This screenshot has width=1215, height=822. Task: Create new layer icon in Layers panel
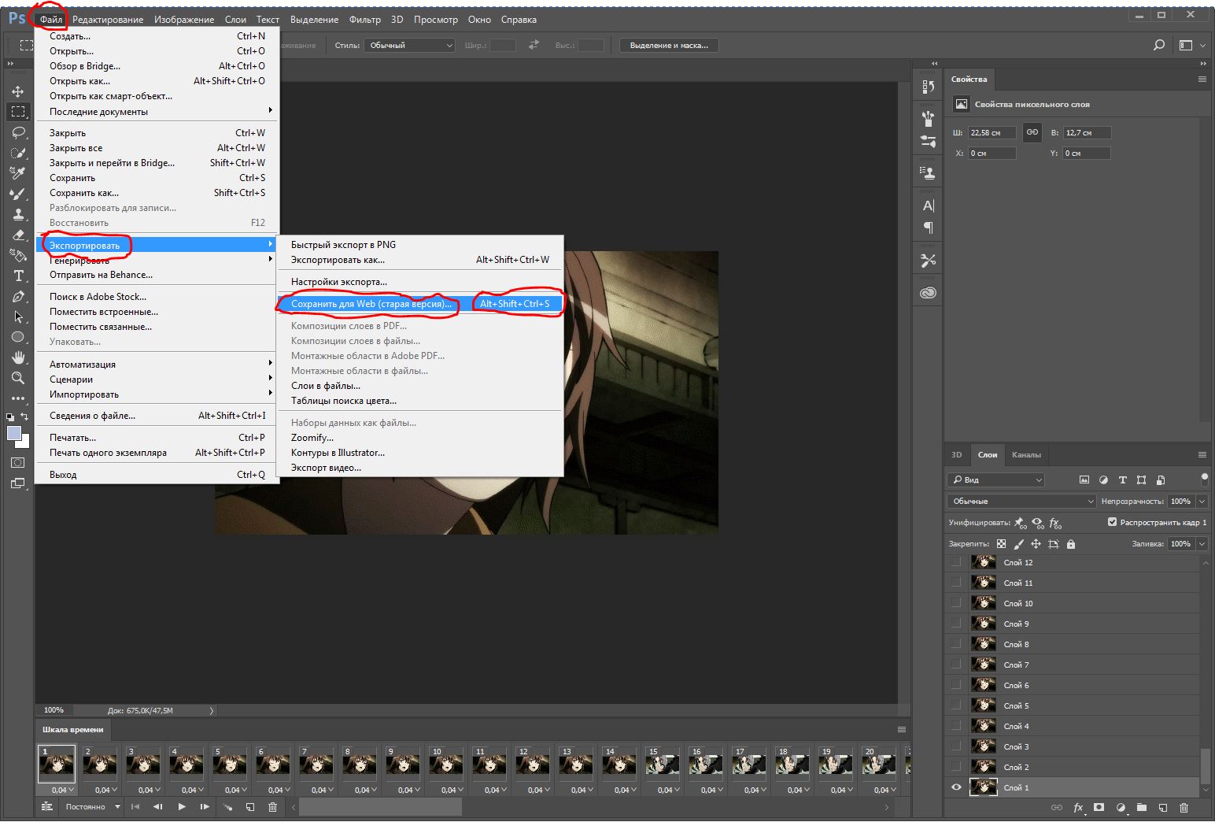[x=1162, y=808]
